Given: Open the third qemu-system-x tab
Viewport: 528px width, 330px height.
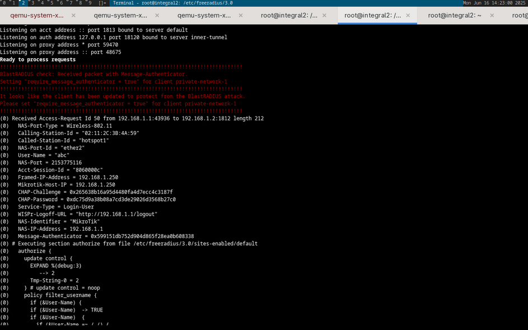Looking at the screenshot, I should 204,16.
